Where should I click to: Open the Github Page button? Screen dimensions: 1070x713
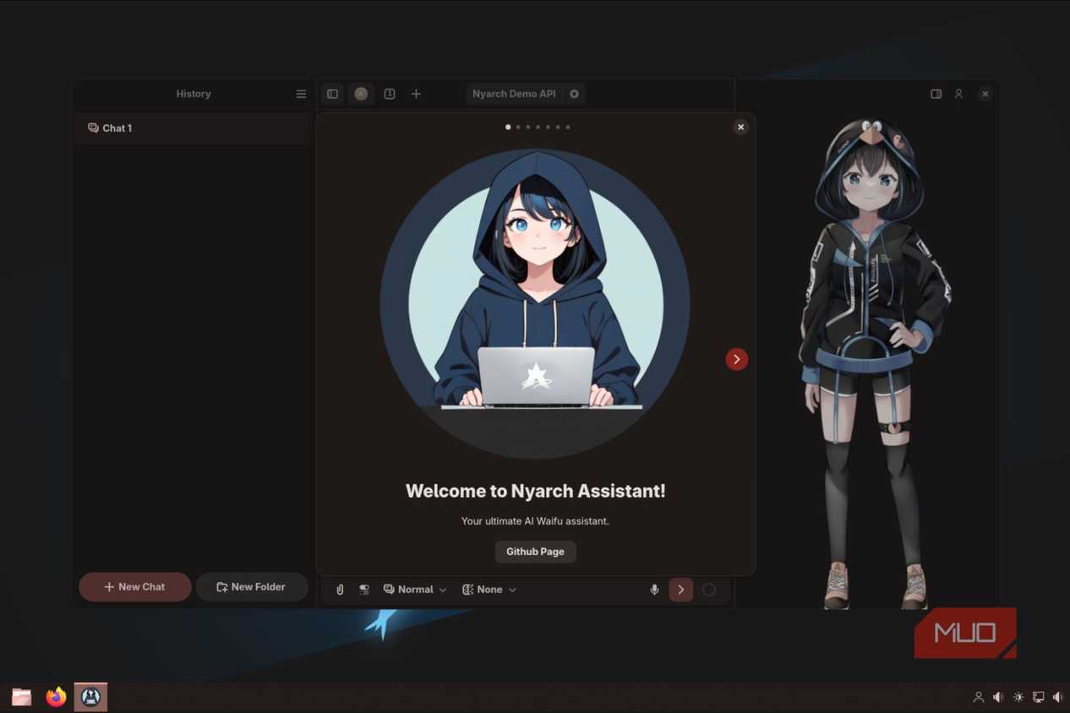click(535, 552)
